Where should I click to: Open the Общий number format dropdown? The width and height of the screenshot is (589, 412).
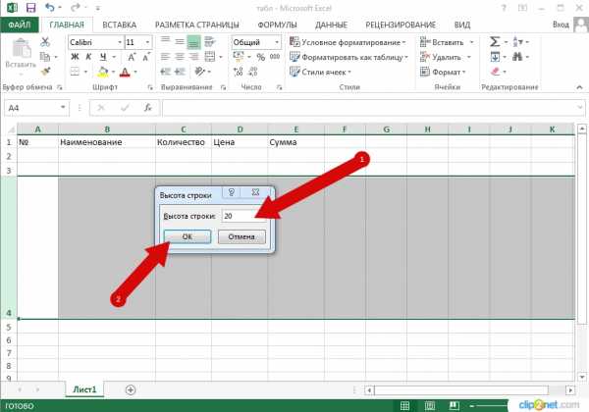tap(277, 42)
